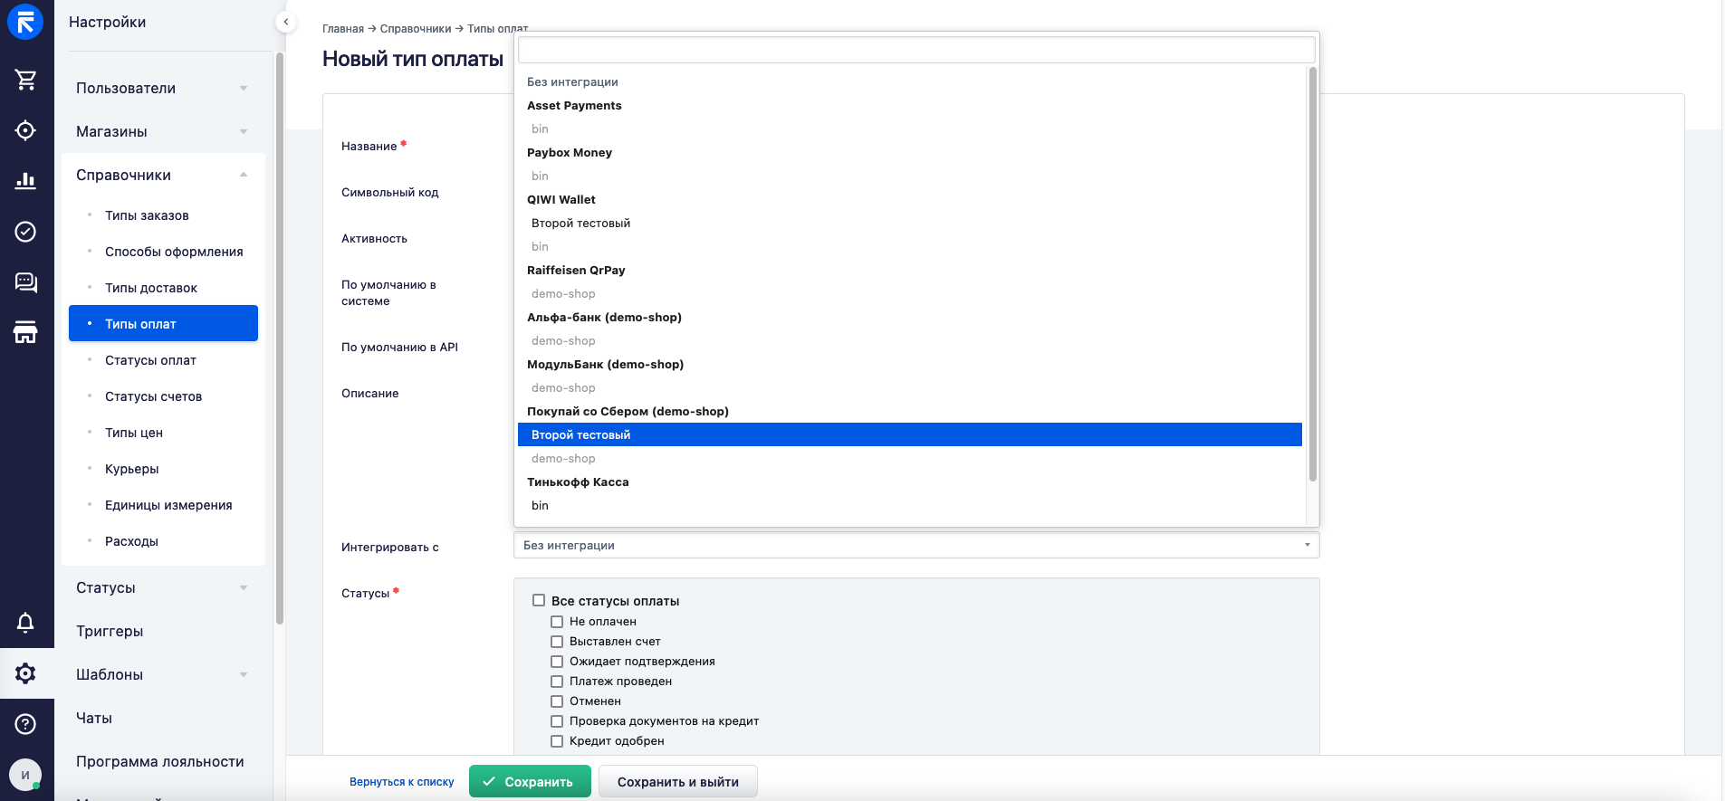Select highlighted 'Второй тестовый' under Сбером

(910, 434)
